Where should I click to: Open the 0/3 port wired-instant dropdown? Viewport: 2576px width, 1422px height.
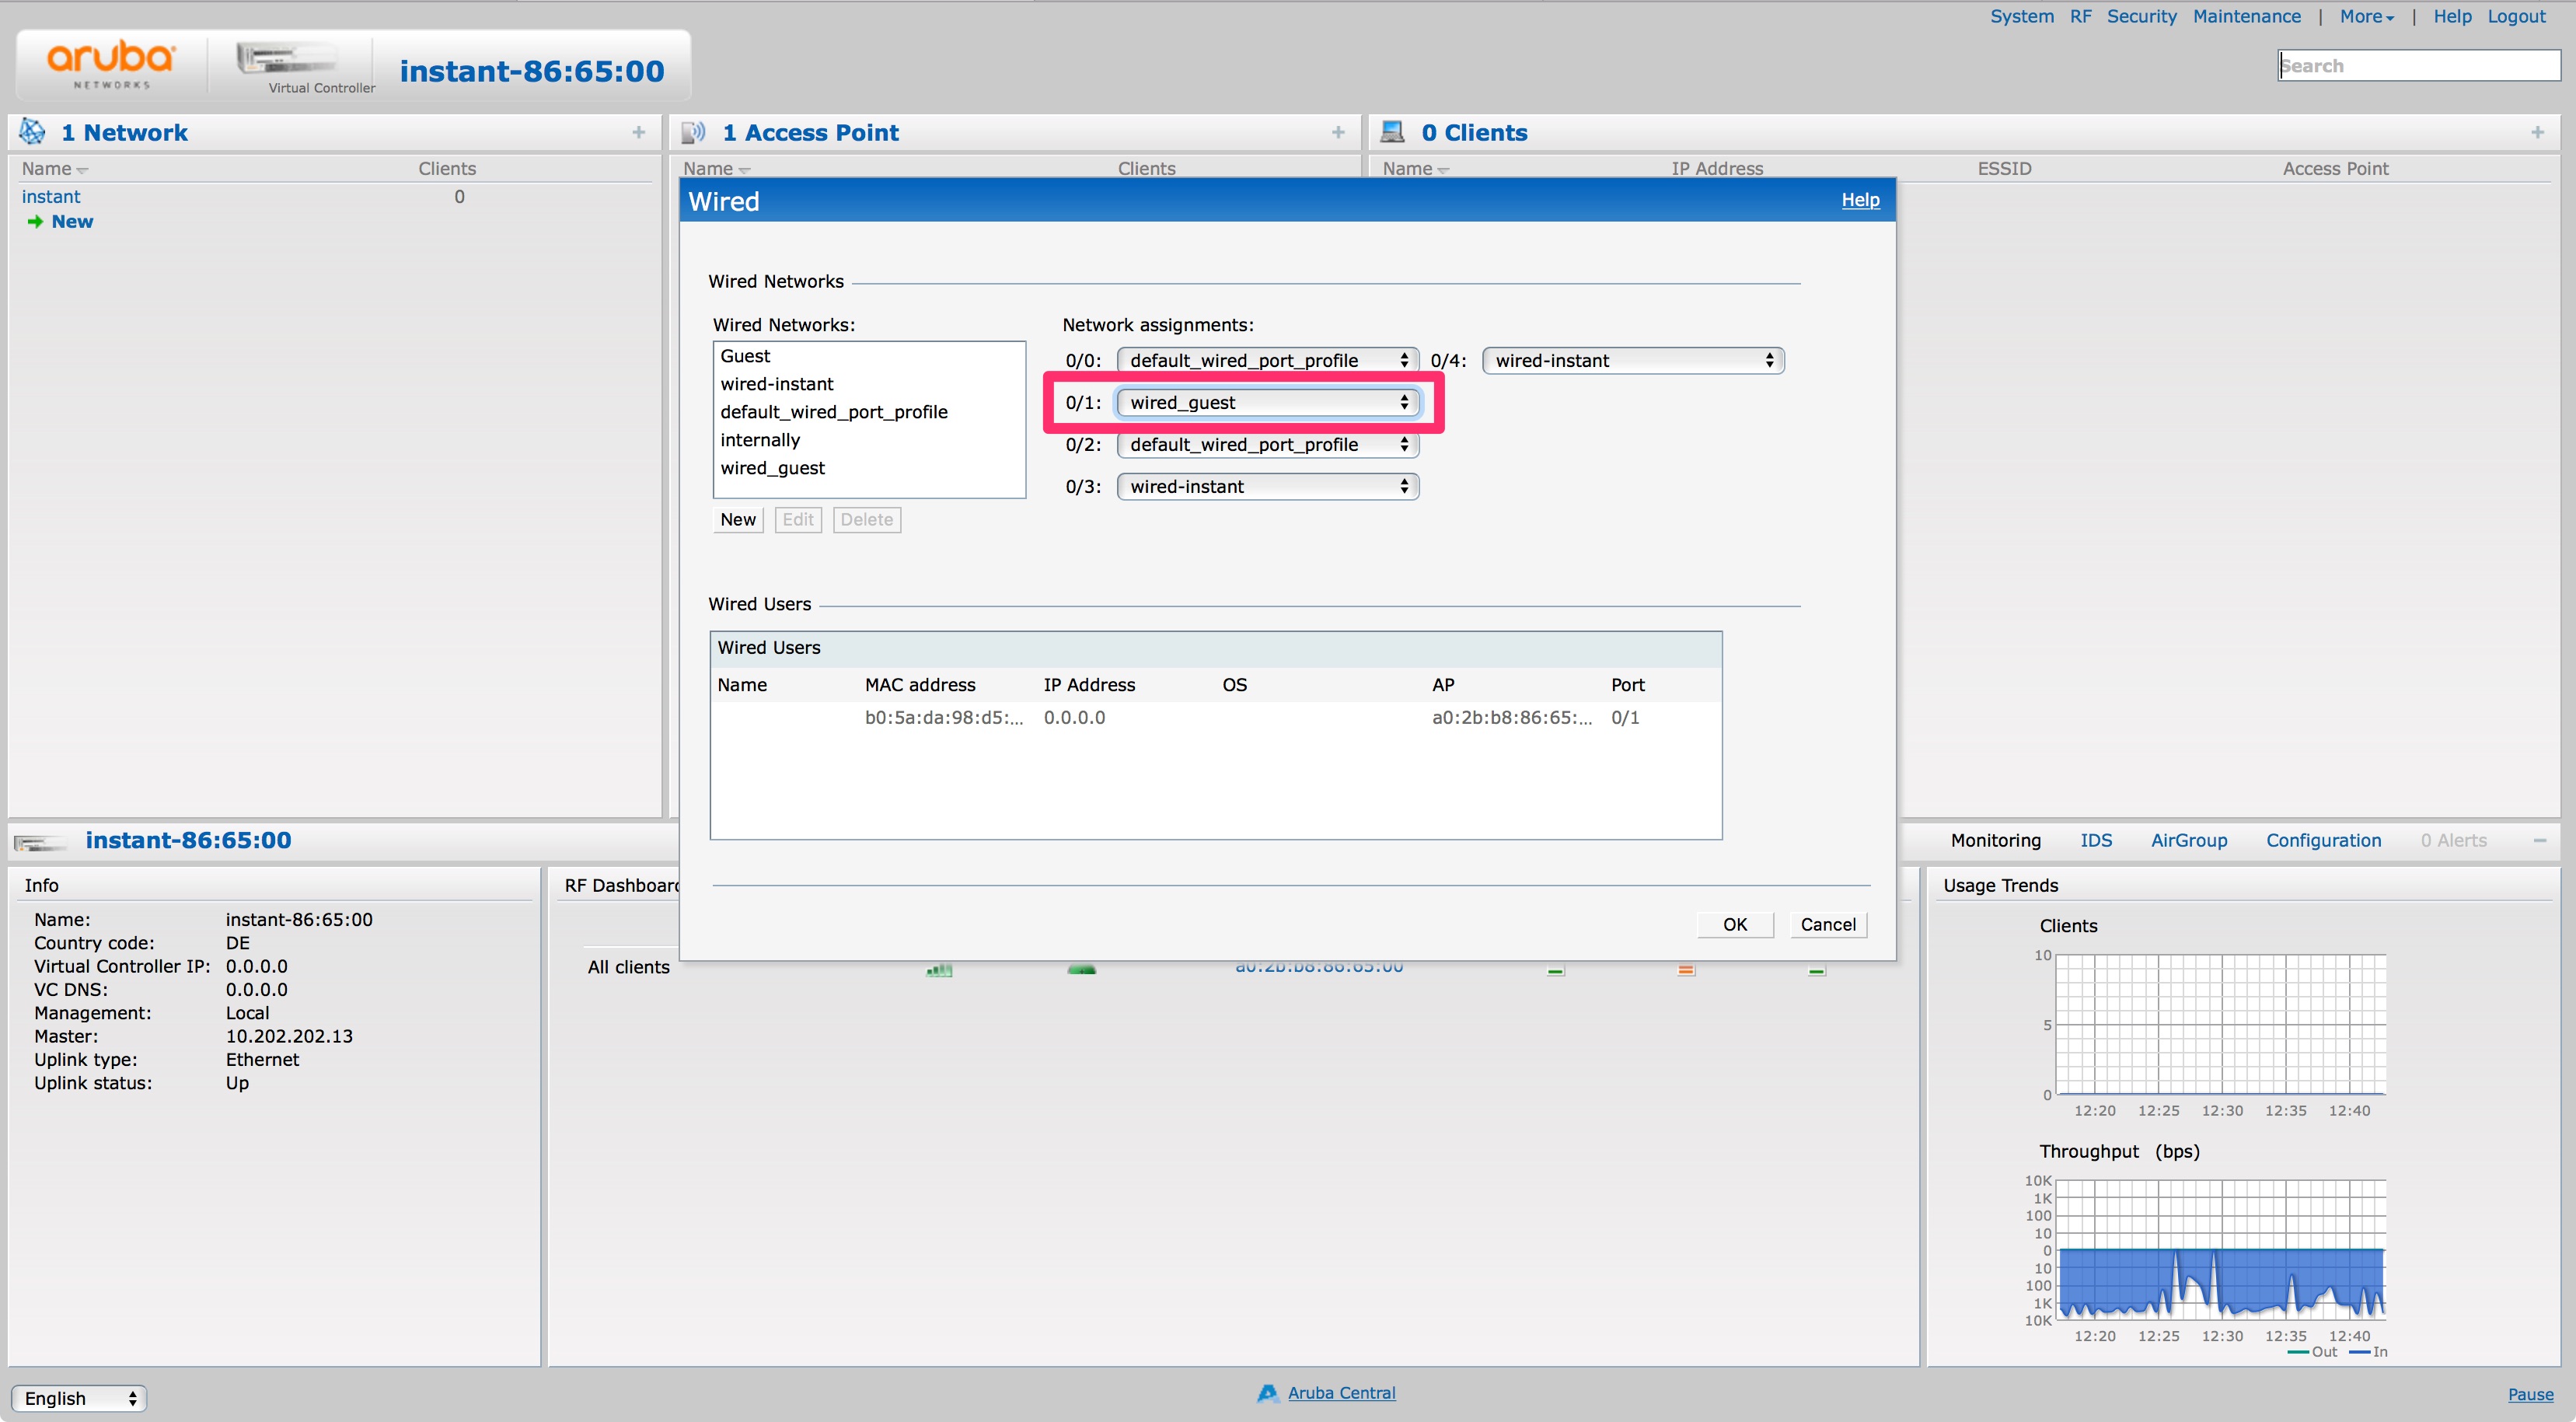1267,486
